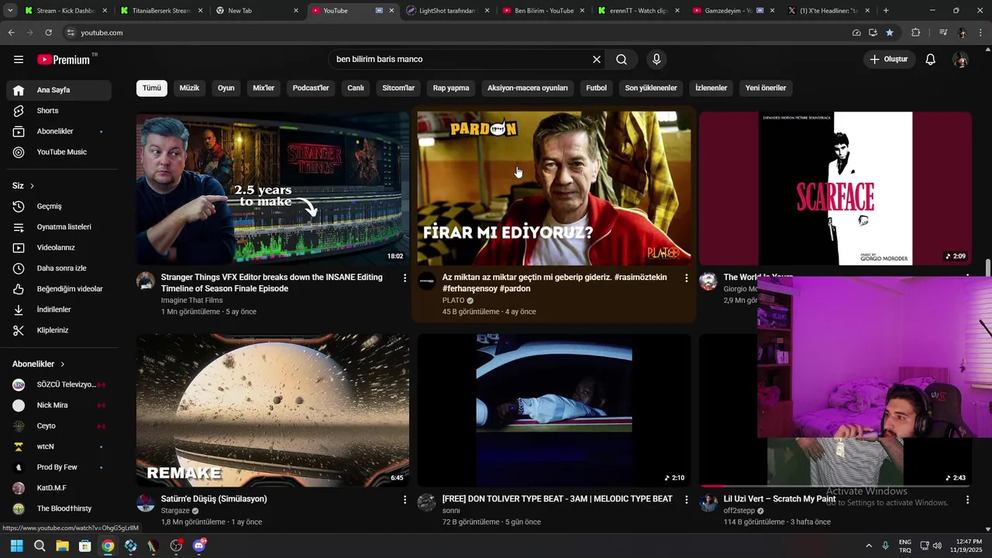
Task: Open SÖZCÜ Televizyonu channel subscription
Action: pyautogui.click(x=59, y=384)
